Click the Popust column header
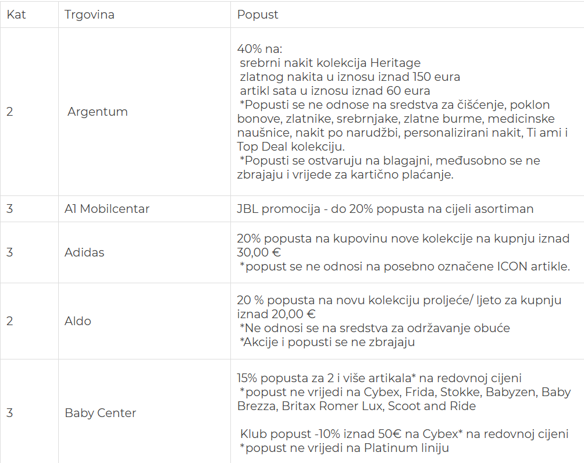The image size is (584, 463). [x=258, y=15]
